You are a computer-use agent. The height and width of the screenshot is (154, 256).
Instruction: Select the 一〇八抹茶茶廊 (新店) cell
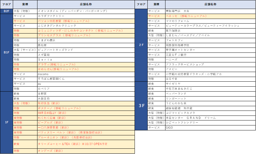point(86,128)
